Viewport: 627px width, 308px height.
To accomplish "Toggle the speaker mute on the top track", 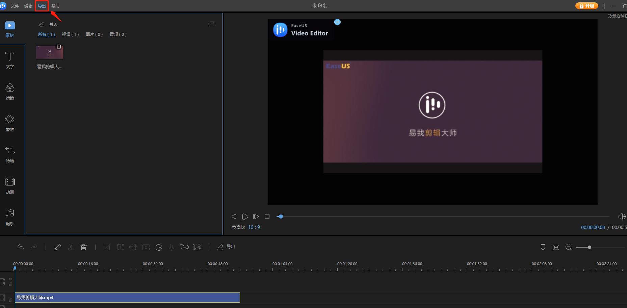I will pos(10,279).
